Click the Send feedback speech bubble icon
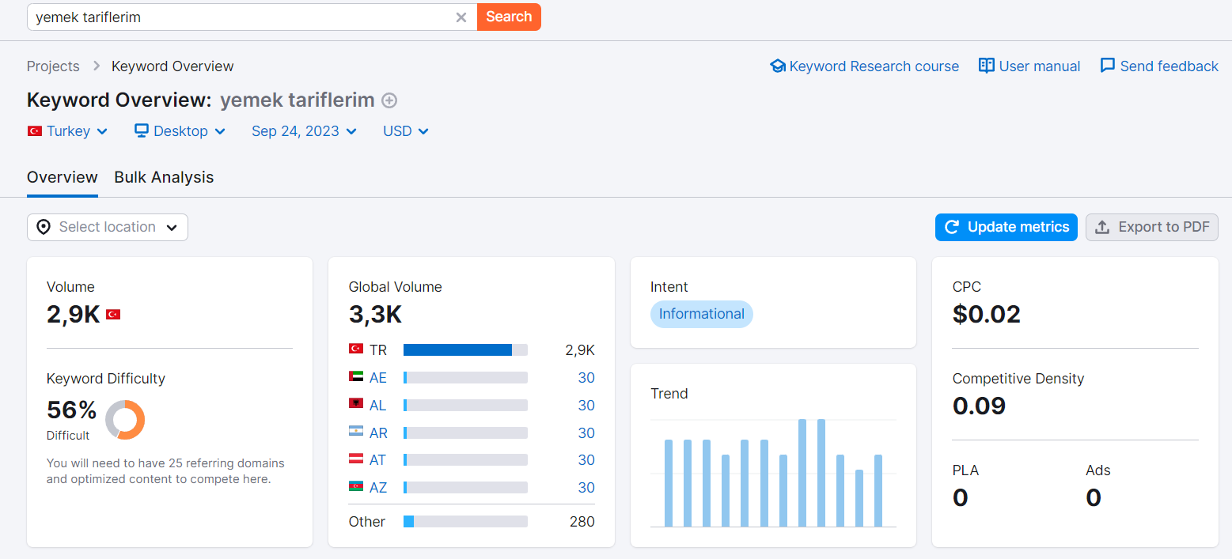This screenshot has width=1232, height=559. coord(1108,66)
